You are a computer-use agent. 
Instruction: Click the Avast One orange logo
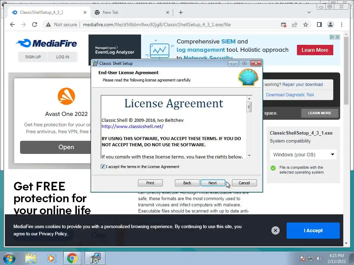[66, 96]
